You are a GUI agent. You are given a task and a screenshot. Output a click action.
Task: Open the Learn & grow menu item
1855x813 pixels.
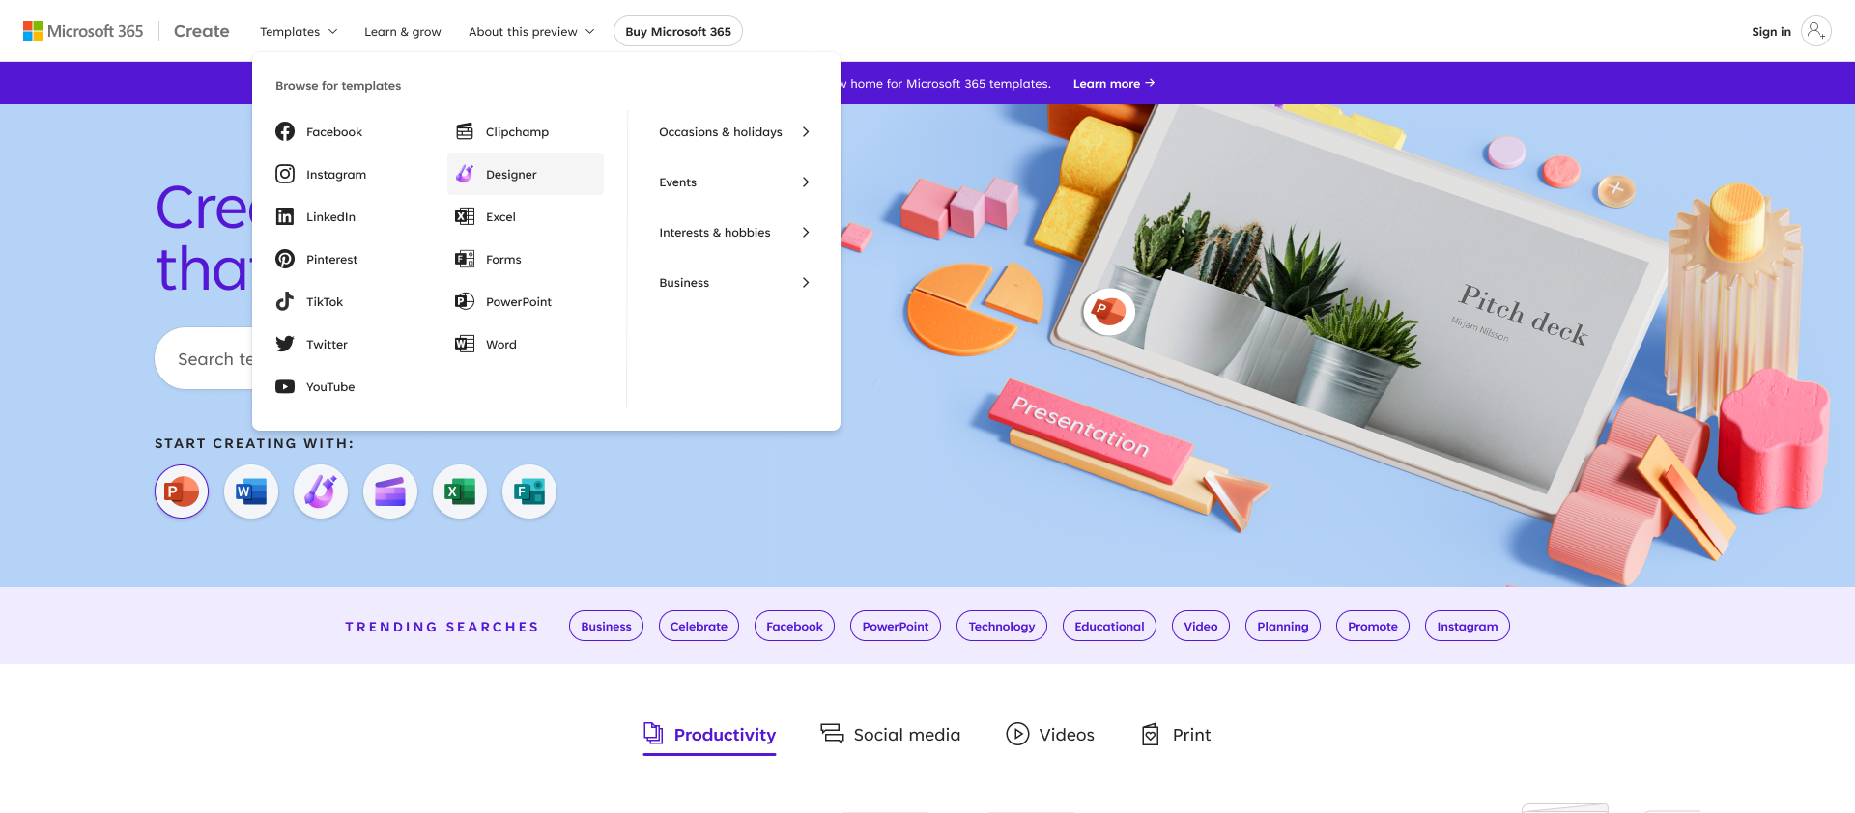[403, 31]
